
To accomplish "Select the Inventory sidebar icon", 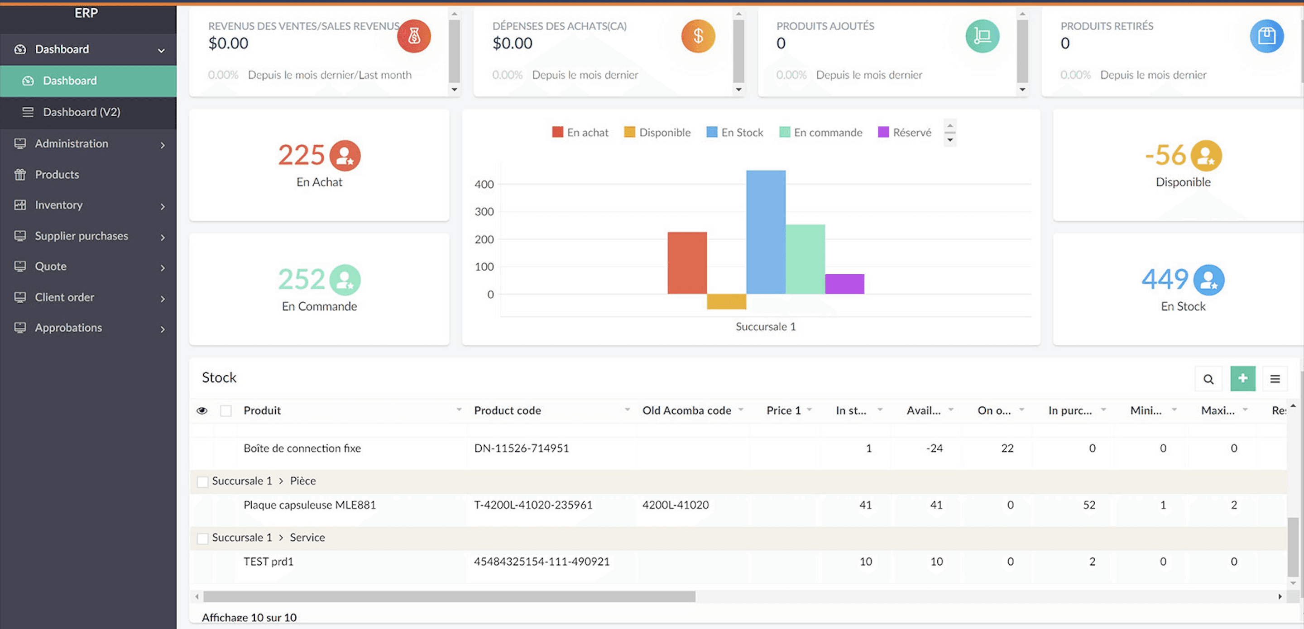I will coord(20,205).
